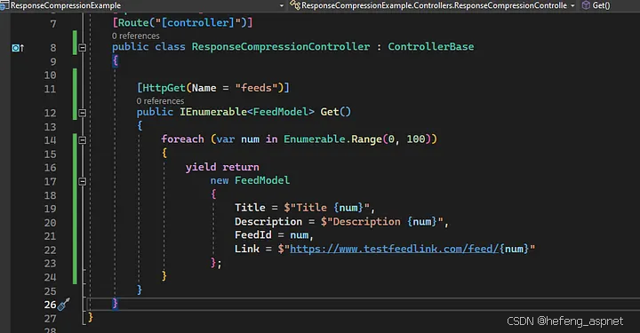Click the Link property on line 22
The height and width of the screenshot is (333, 640).
(246, 249)
